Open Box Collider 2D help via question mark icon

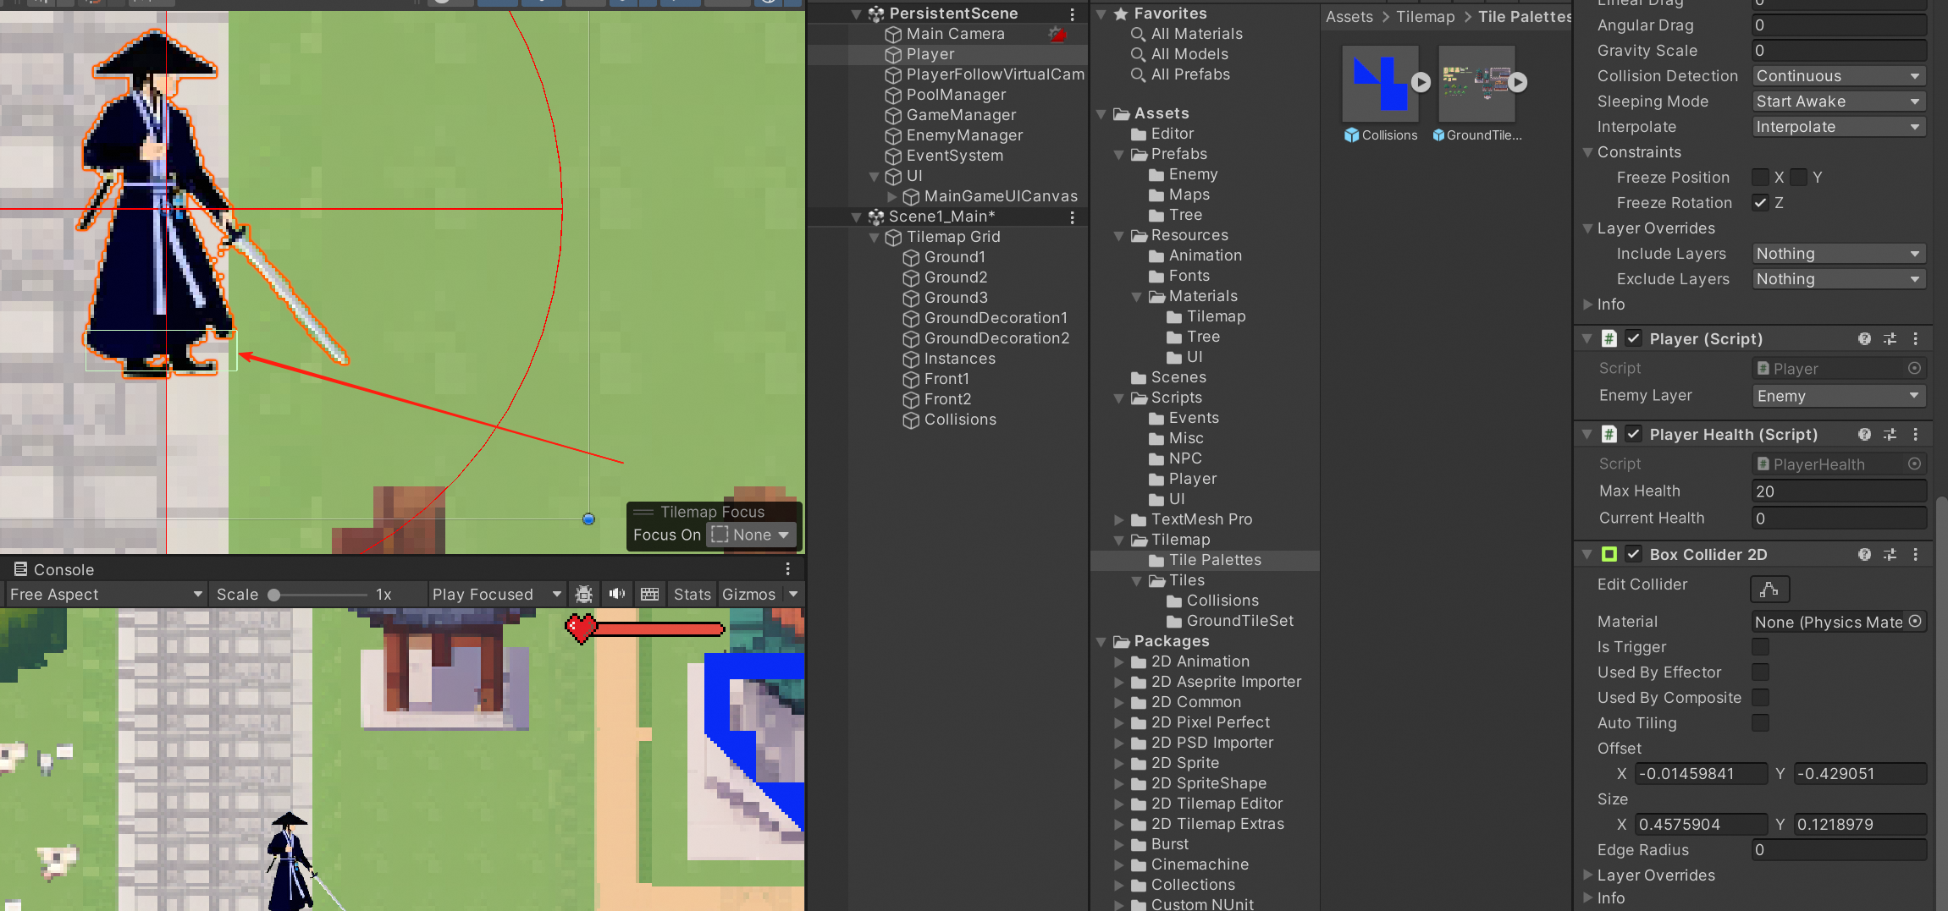tap(1864, 554)
